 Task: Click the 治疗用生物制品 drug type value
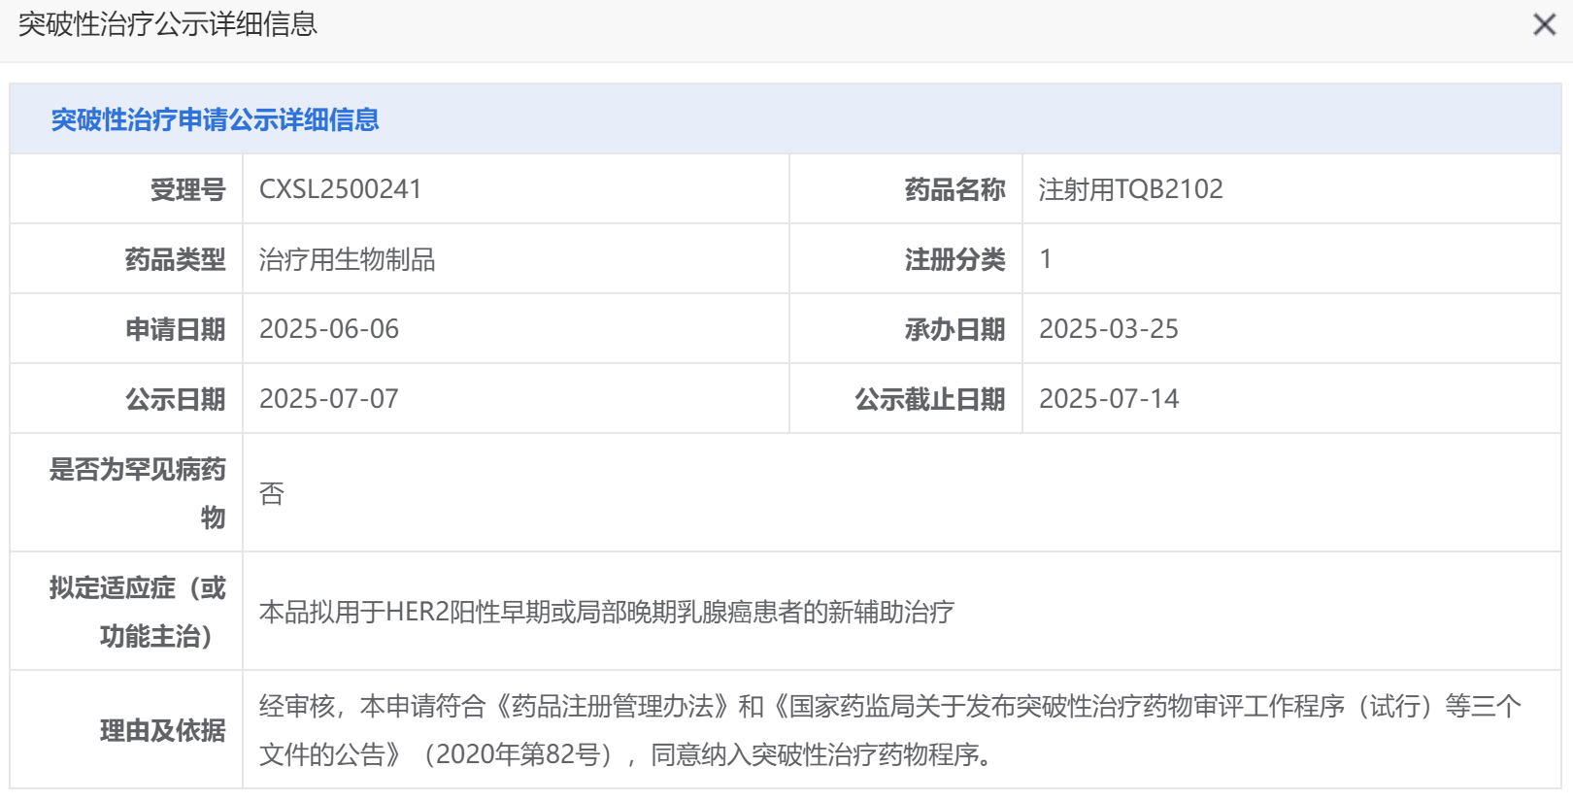pos(347,259)
